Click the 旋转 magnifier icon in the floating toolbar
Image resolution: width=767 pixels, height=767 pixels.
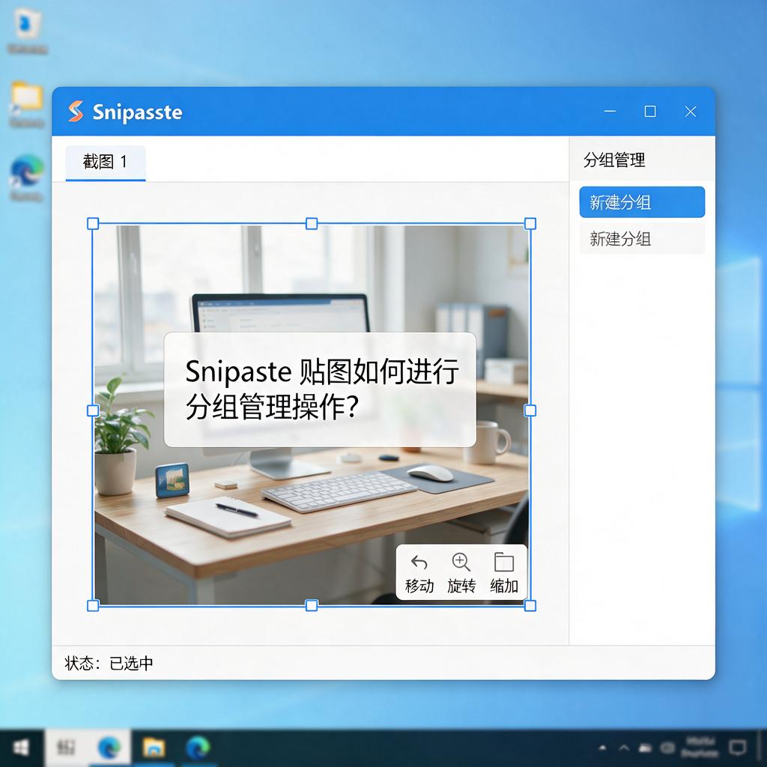click(x=461, y=562)
